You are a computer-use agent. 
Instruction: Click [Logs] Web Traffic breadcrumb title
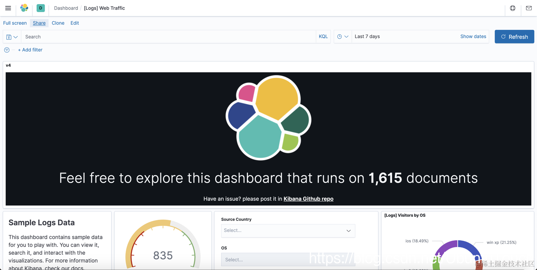[104, 8]
